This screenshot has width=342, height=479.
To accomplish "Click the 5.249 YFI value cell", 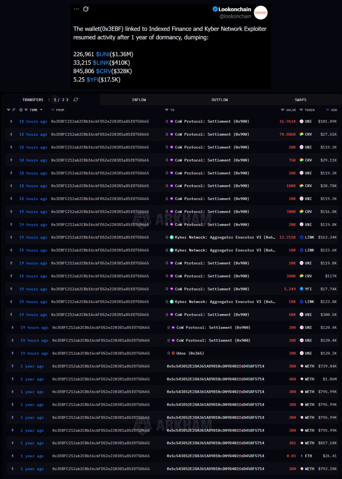I will (290, 289).
